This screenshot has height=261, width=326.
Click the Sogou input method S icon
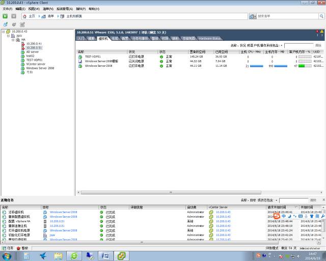pyautogui.click(x=277, y=216)
